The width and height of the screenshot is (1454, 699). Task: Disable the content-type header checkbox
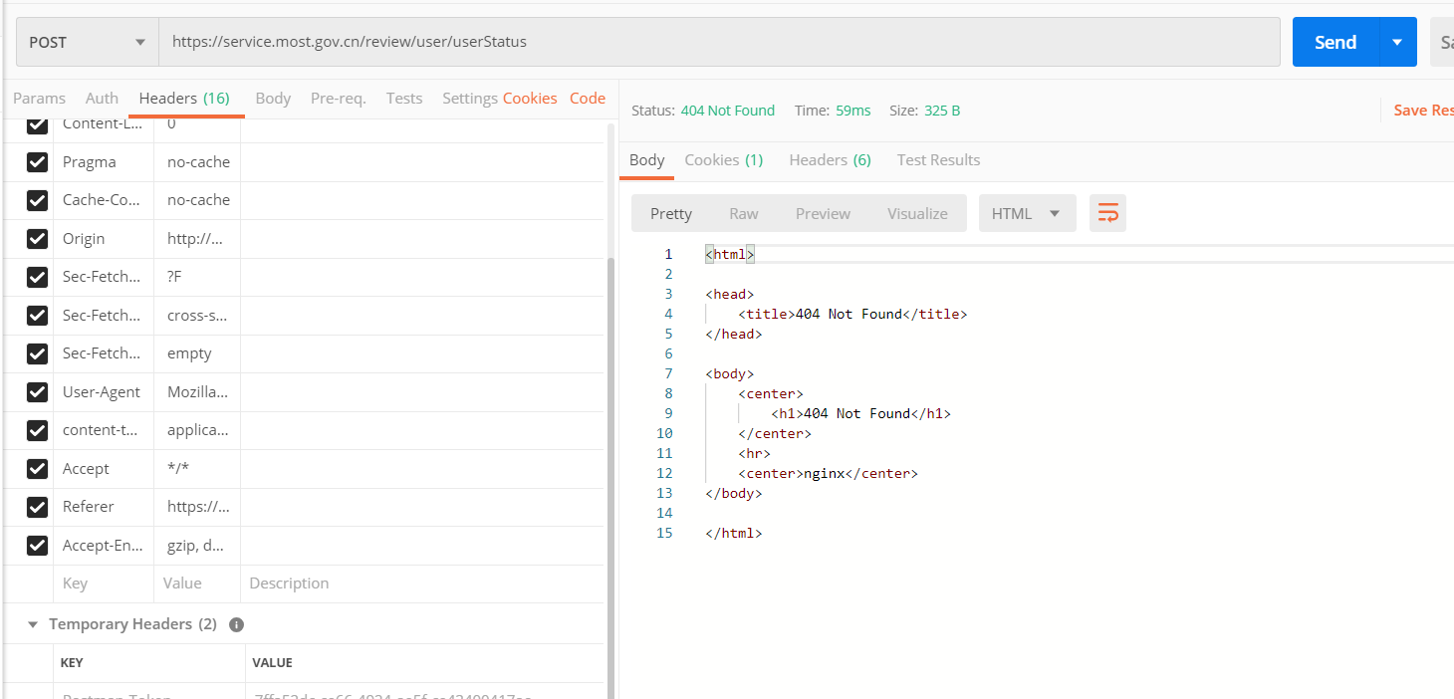pyautogui.click(x=37, y=430)
